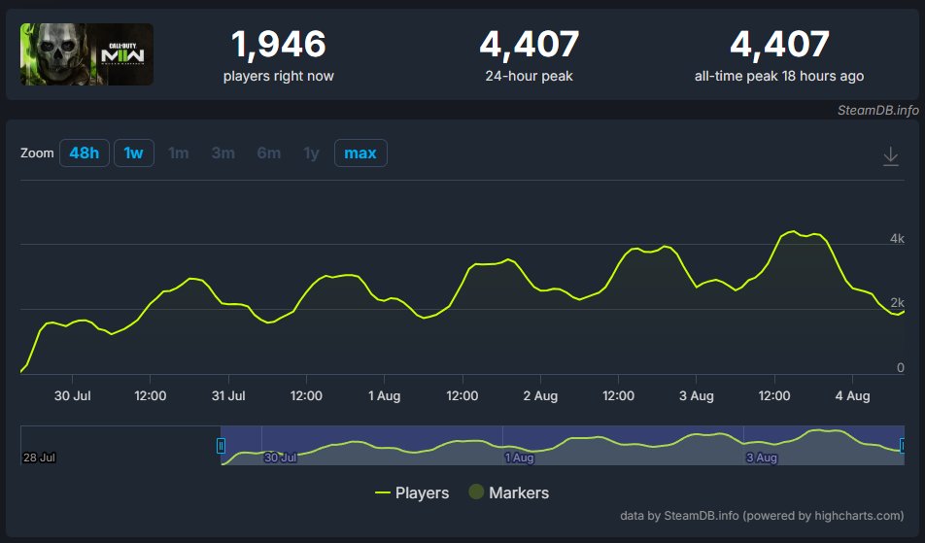Image resolution: width=925 pixels, height=543 pixels.
Task: Click the 1,946 players right now figure
Action: pyautogui.click(x=279, y=45)
